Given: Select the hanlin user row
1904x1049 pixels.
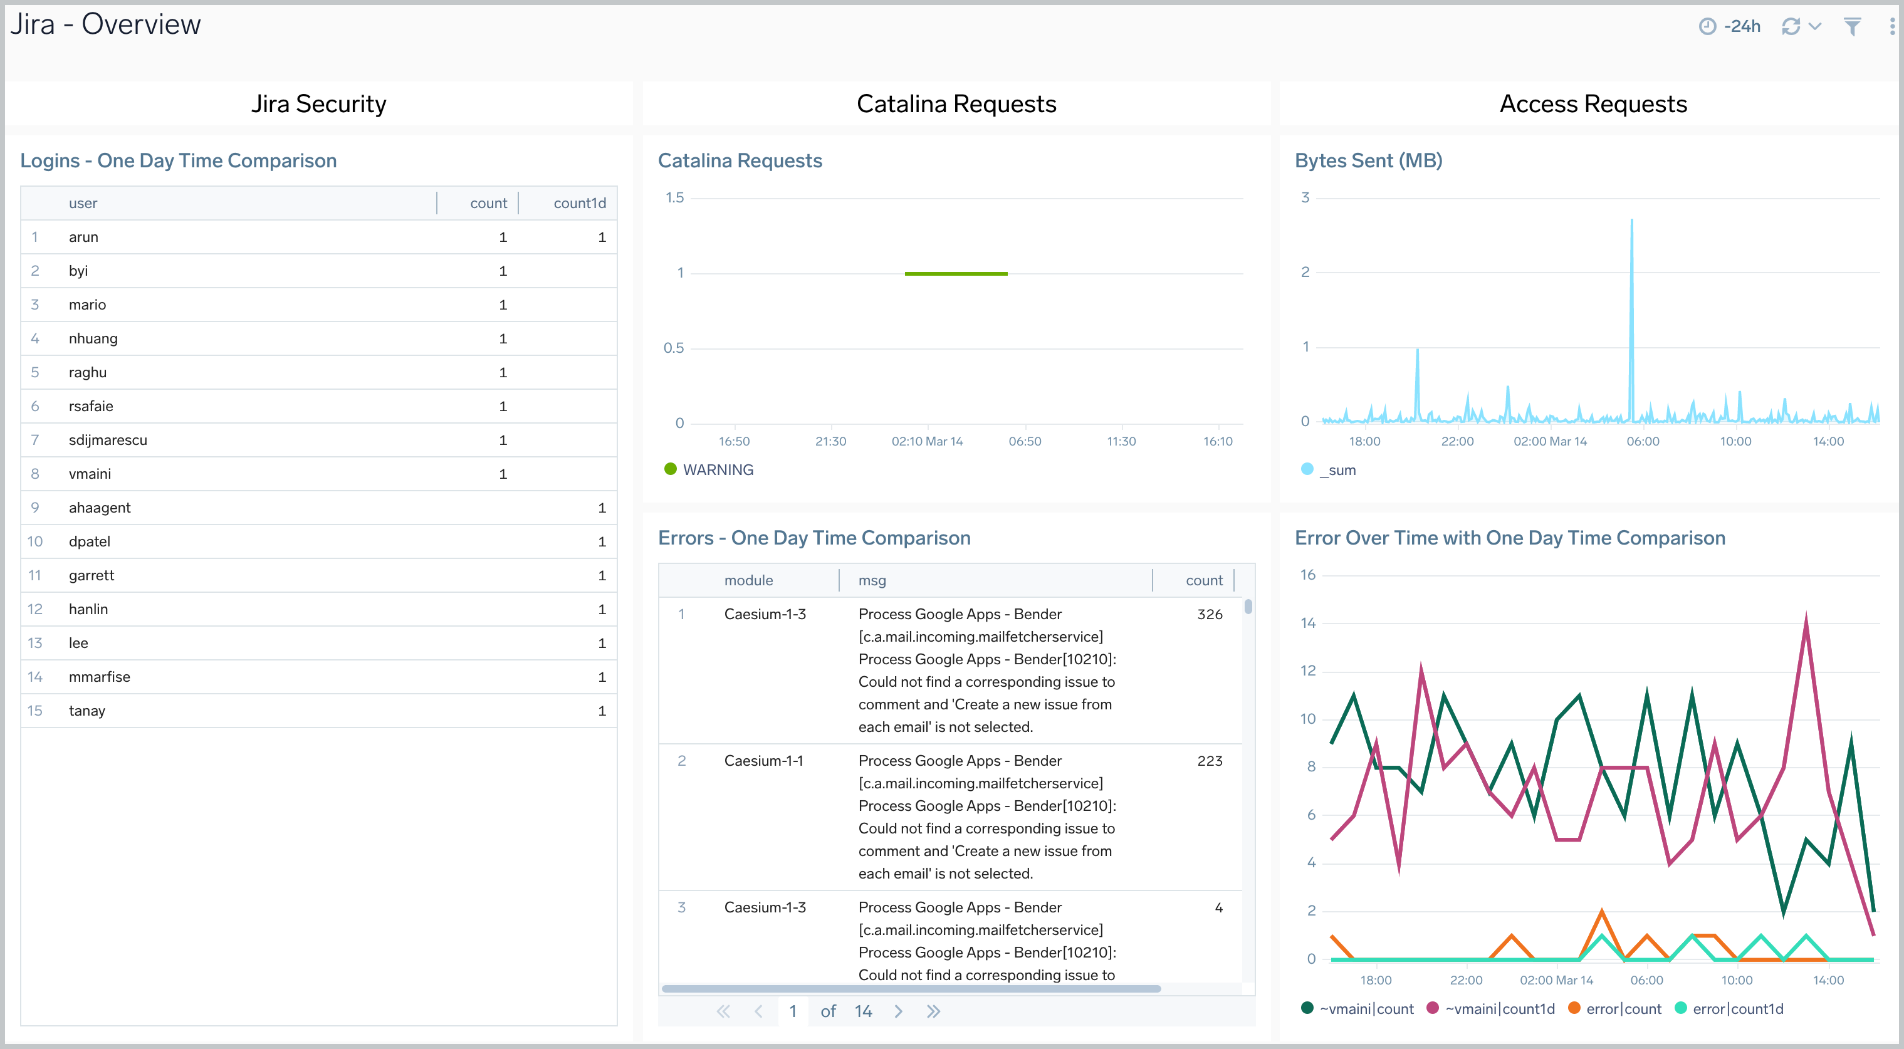Looking at the screenshot, I should (318, 609).
